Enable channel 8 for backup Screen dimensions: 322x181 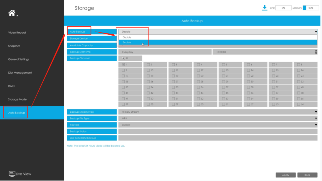[298, 64]
